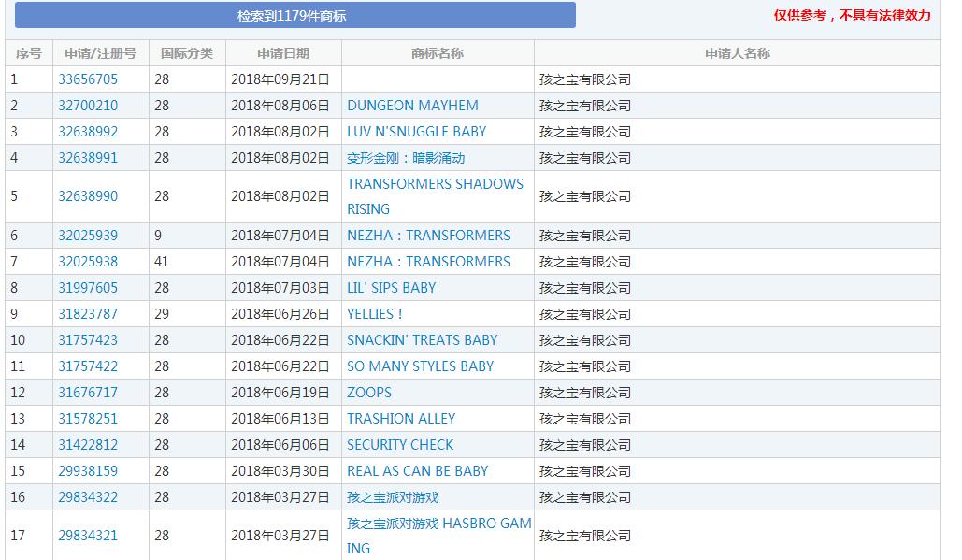Open application number 31757423

point(88,340)
